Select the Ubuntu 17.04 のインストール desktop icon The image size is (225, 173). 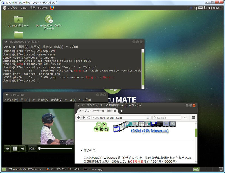point(49,22)
